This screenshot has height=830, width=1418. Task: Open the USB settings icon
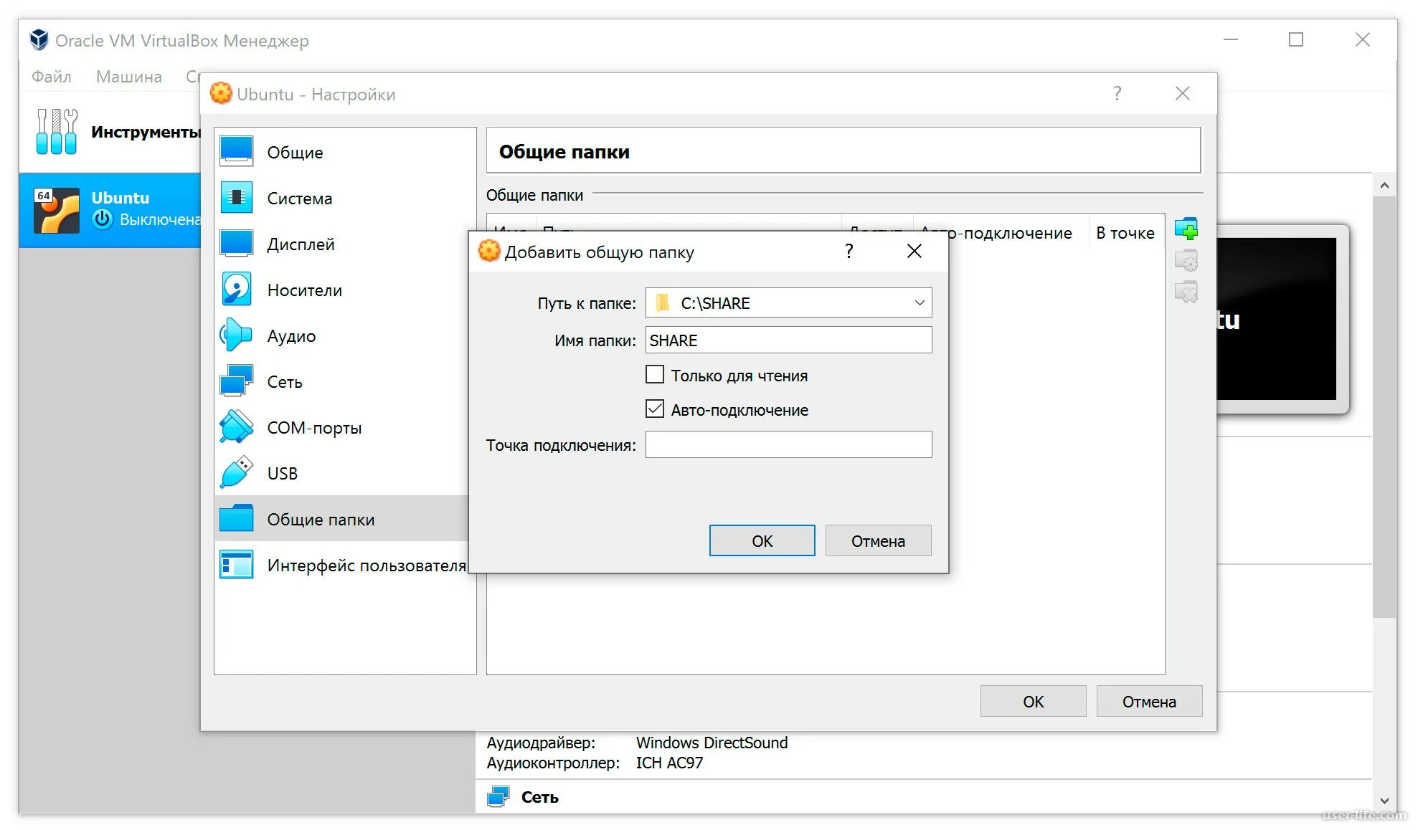click(236, 473)
